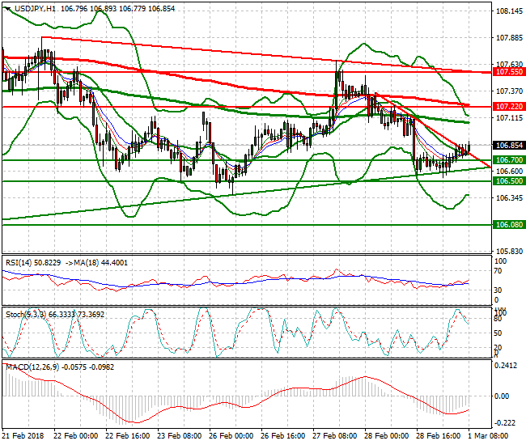Click the current price label 106.854
This screenshot has width=526, height=445.
click(x=509, y=145)
